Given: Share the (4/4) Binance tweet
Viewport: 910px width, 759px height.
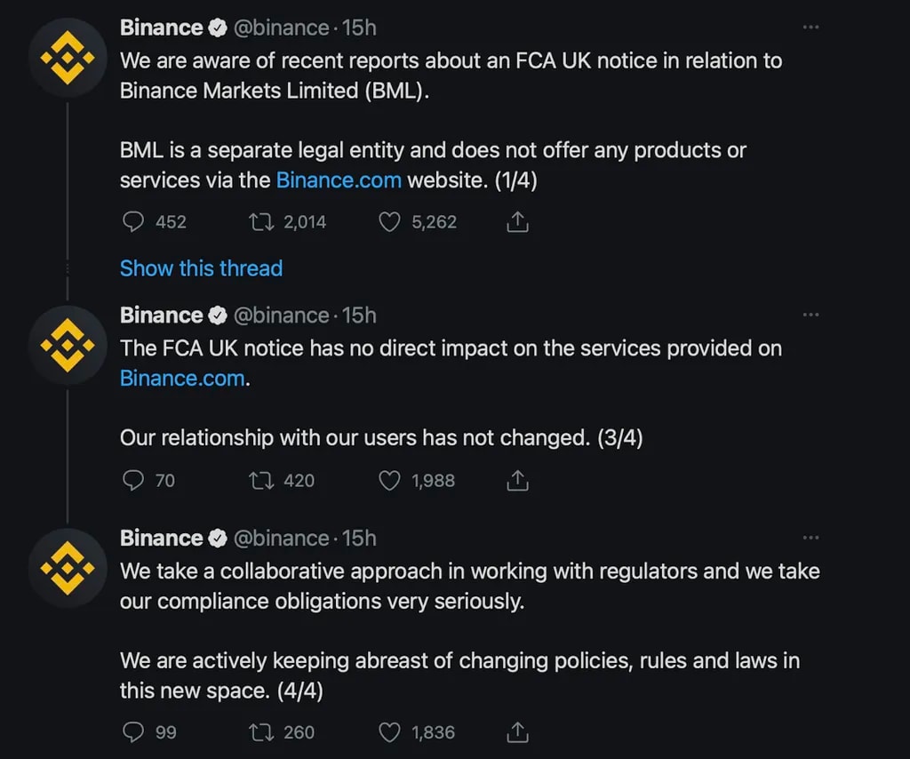Looking at the screenshot, I should 517,732.
